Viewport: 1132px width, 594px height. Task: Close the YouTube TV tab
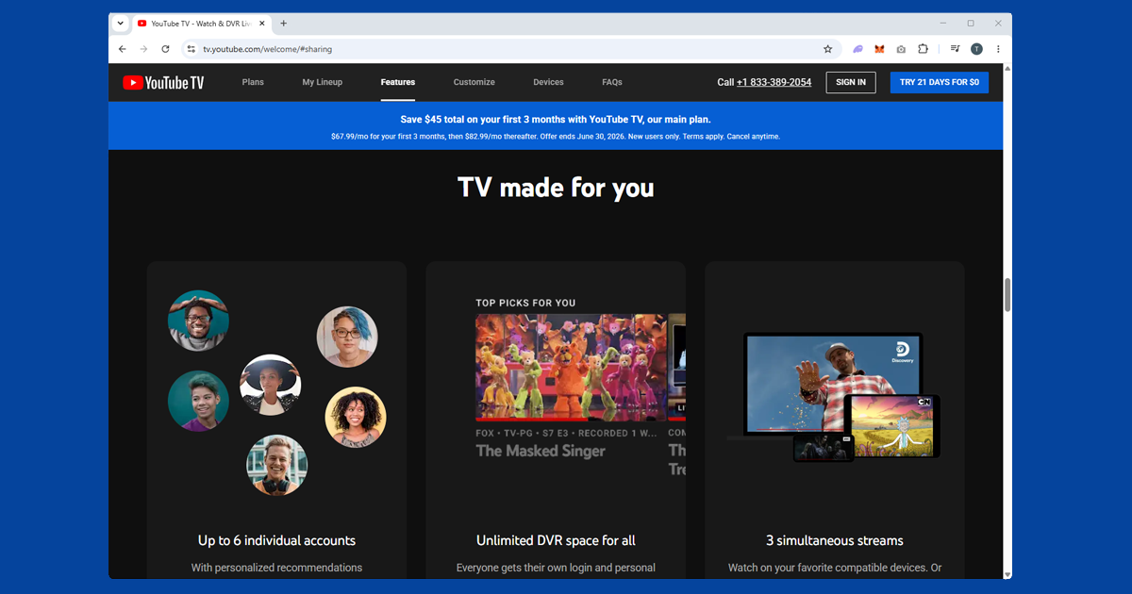click(262, 24)
